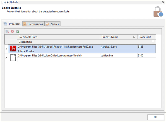Click the gear toolbar icon
This screenshot has width=166, height=122.
tap(17, 32)
